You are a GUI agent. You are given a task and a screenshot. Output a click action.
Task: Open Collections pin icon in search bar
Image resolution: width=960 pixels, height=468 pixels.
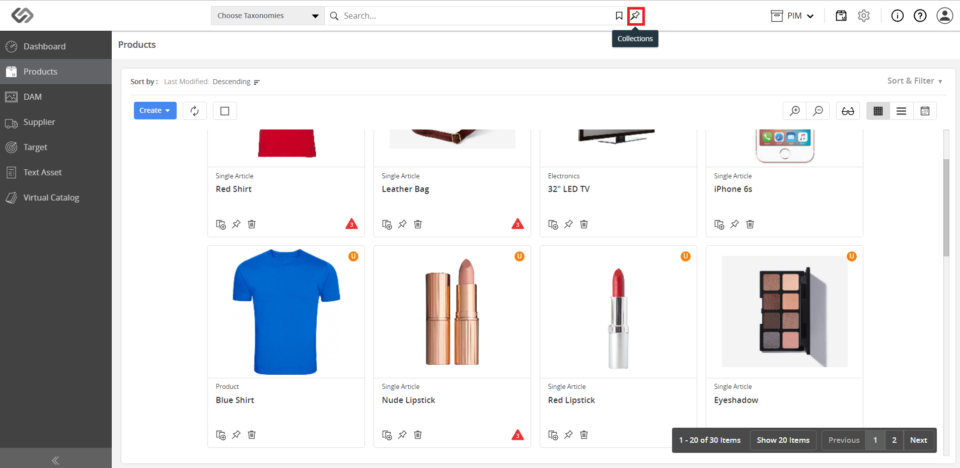pyautogui.click(x=636, y=16)
